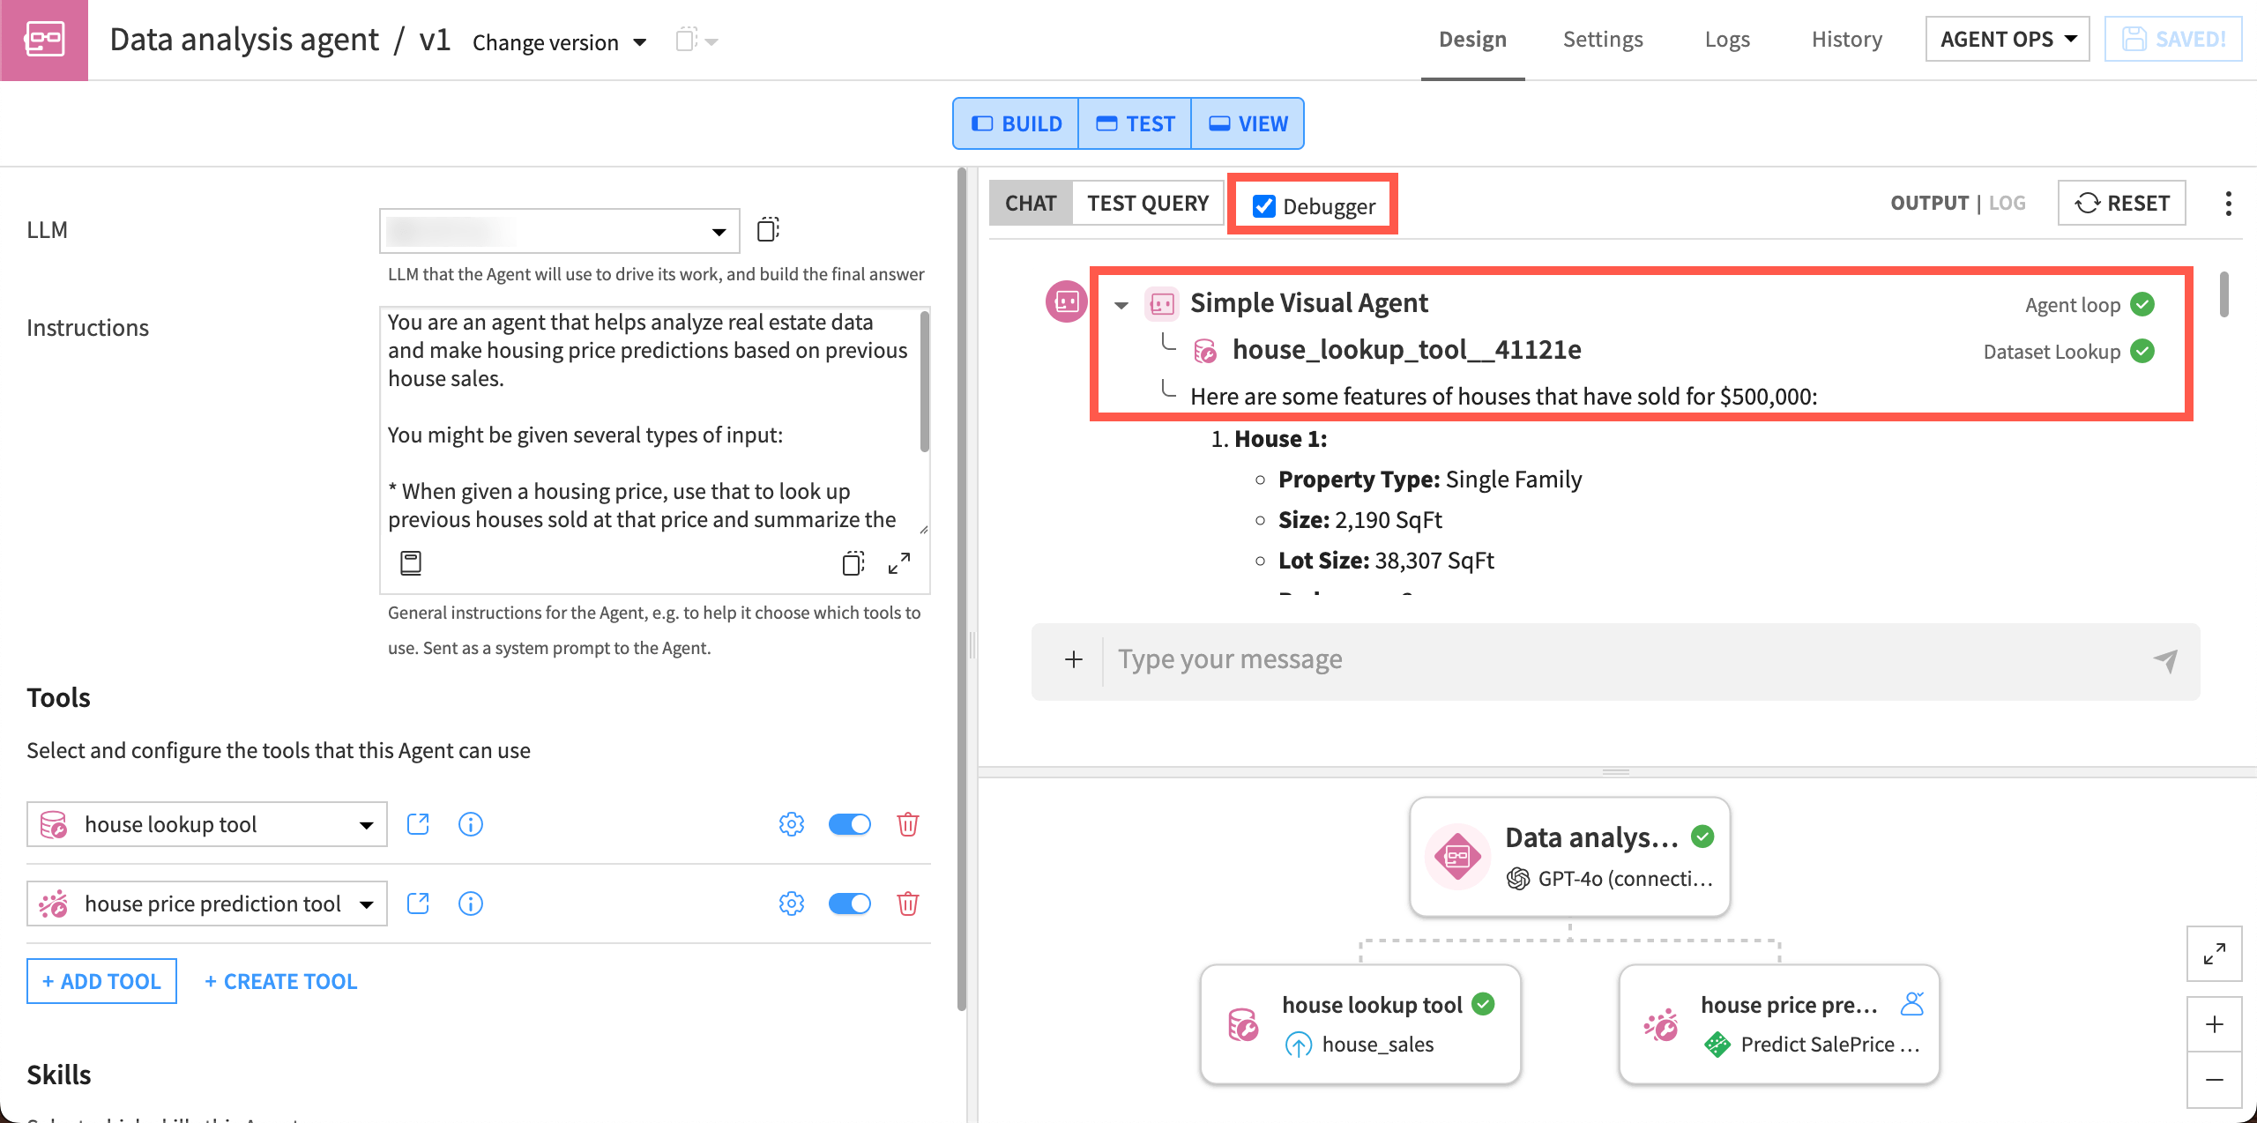
Task: Click the message input field
Action: click(1627, 660)
